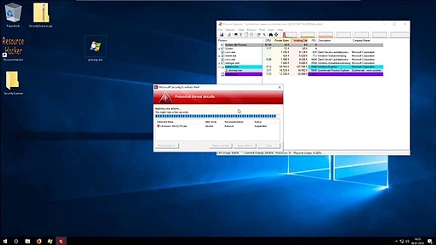Click the volume icon in system tray
436x245 pixels.
(407, 241)
